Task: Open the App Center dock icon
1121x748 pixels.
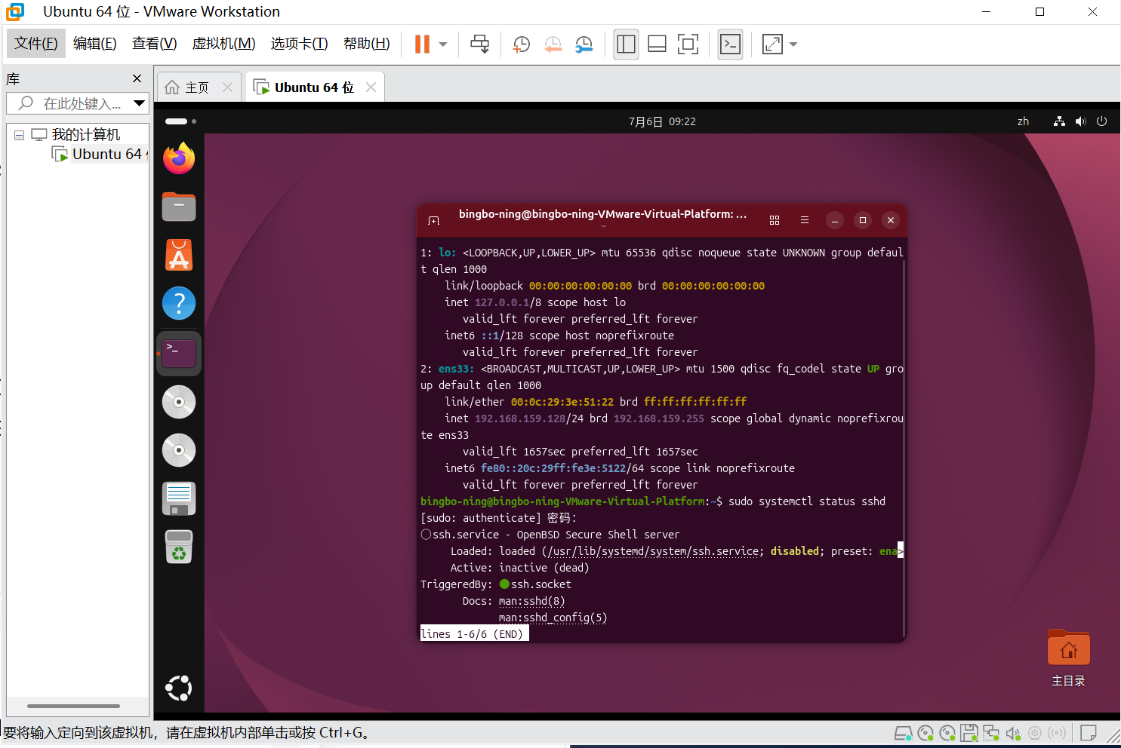Action: pyautogui.click(x=179, y=255)
